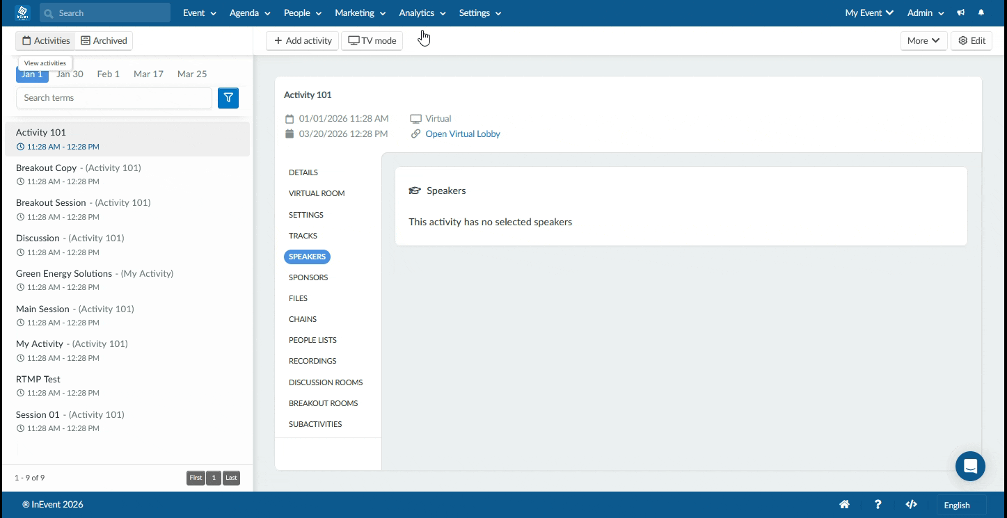Click the Search terms input
The width and height of the screenshot is (1007, 518).
point(114,98)
